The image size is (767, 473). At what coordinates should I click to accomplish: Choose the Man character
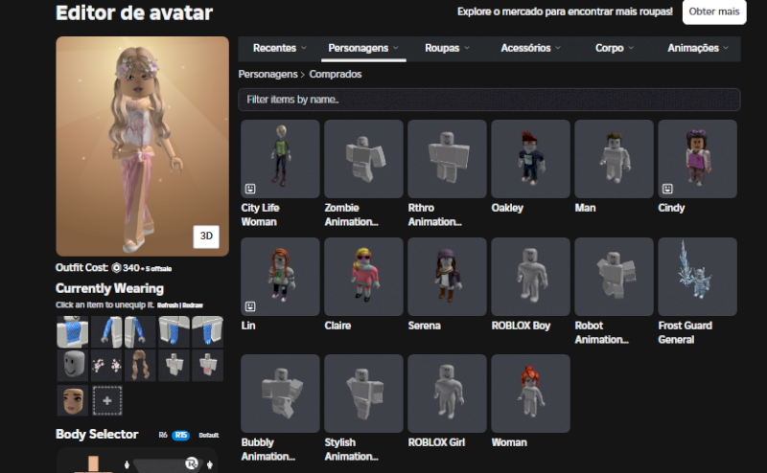click(614, 159)
